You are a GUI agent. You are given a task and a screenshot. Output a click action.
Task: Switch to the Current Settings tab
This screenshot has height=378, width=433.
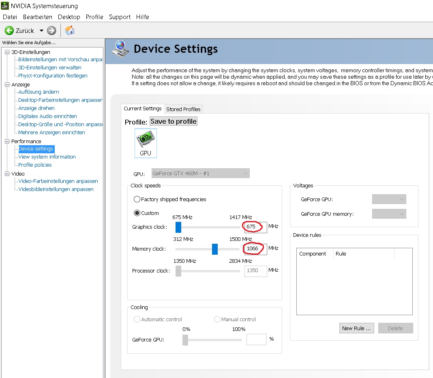pyautogui.click(x=142, y=109)
